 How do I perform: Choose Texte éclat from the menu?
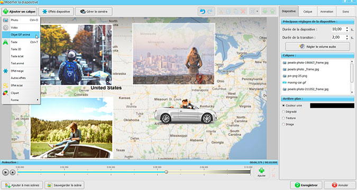[21, 56]
